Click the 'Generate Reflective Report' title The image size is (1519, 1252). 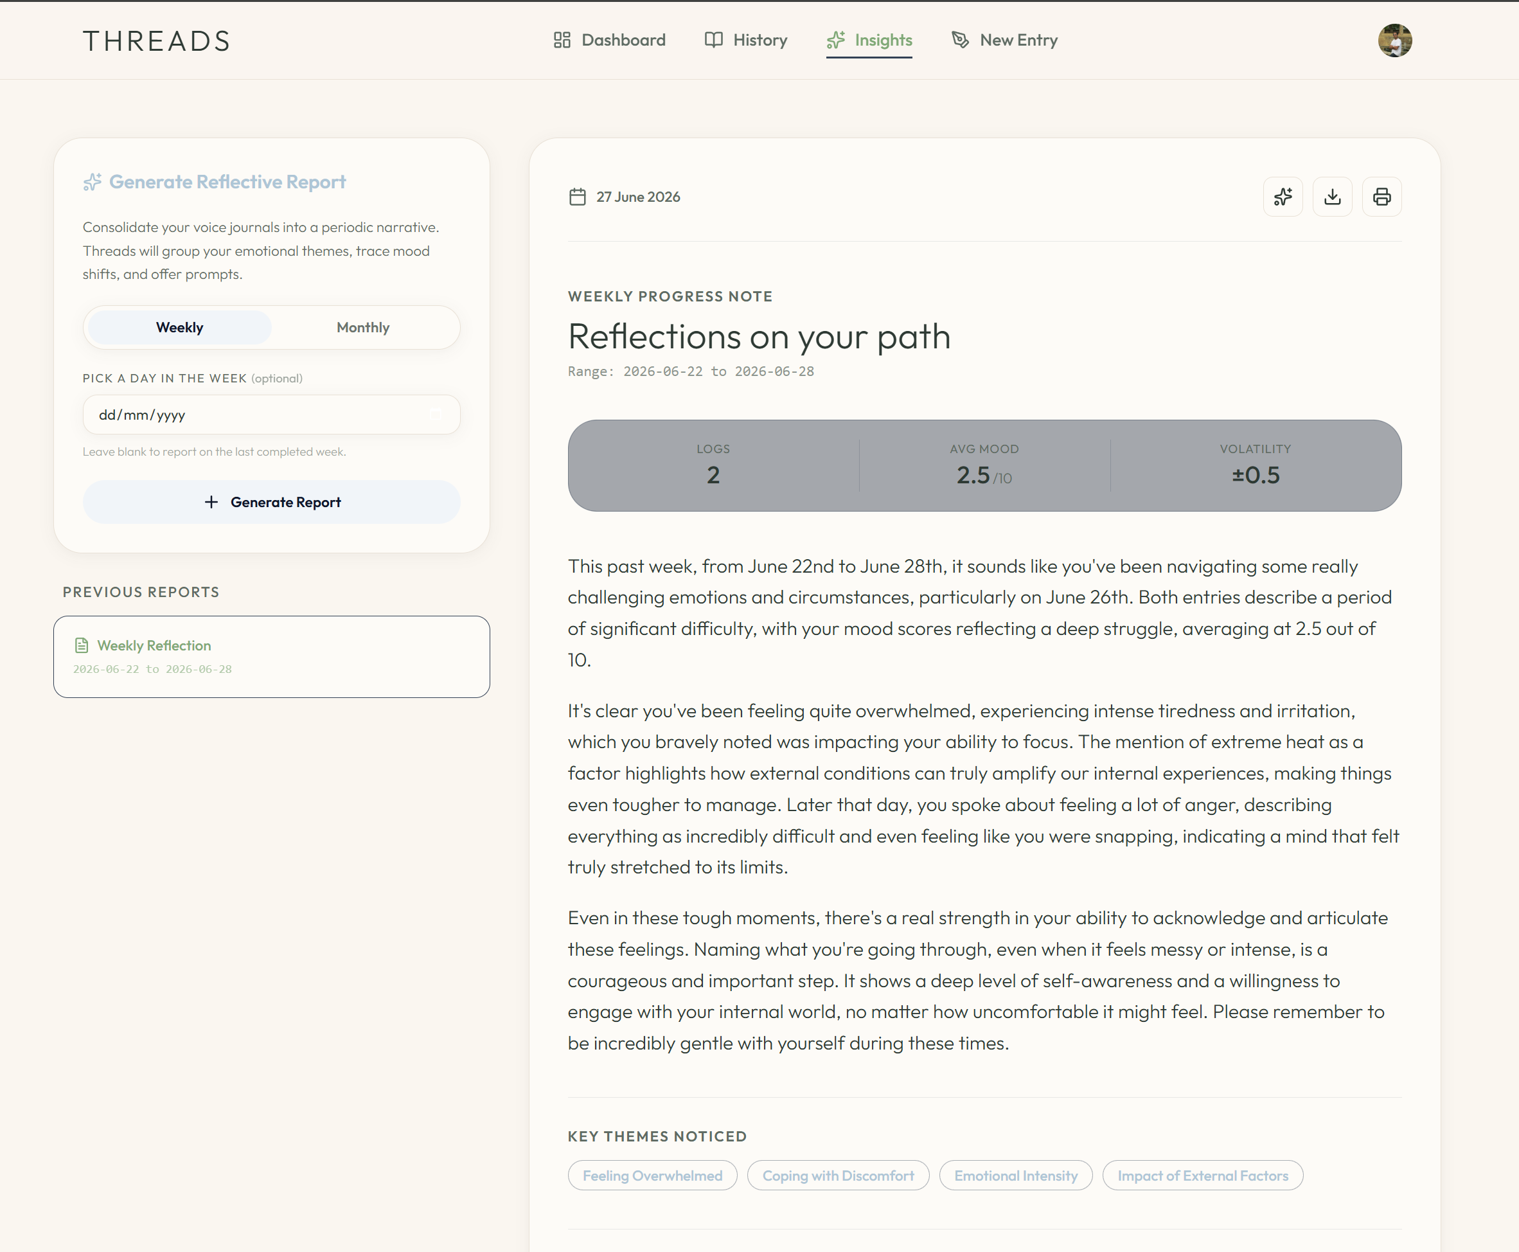tap(227, 182)
